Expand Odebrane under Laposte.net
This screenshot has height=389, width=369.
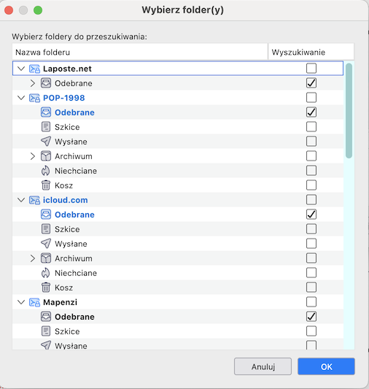click(x=33, y=83)
